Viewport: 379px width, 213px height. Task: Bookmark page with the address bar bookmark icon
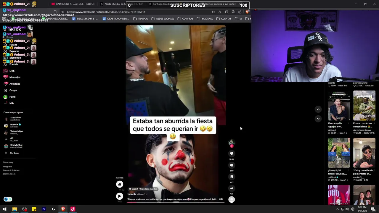55,12
